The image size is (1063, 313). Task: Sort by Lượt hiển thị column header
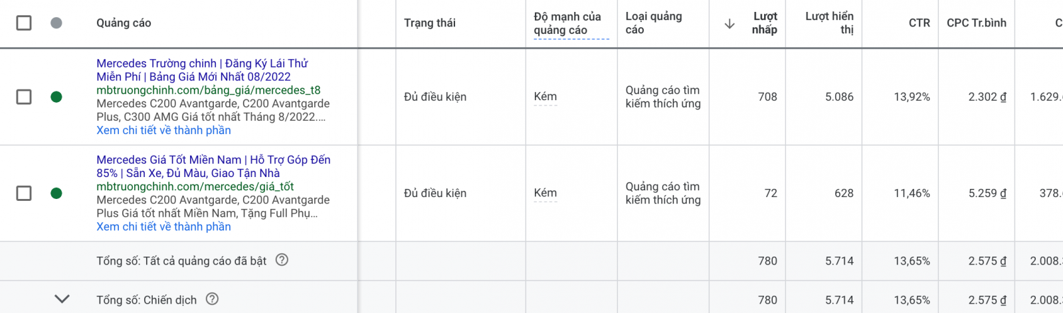[829, 23]
